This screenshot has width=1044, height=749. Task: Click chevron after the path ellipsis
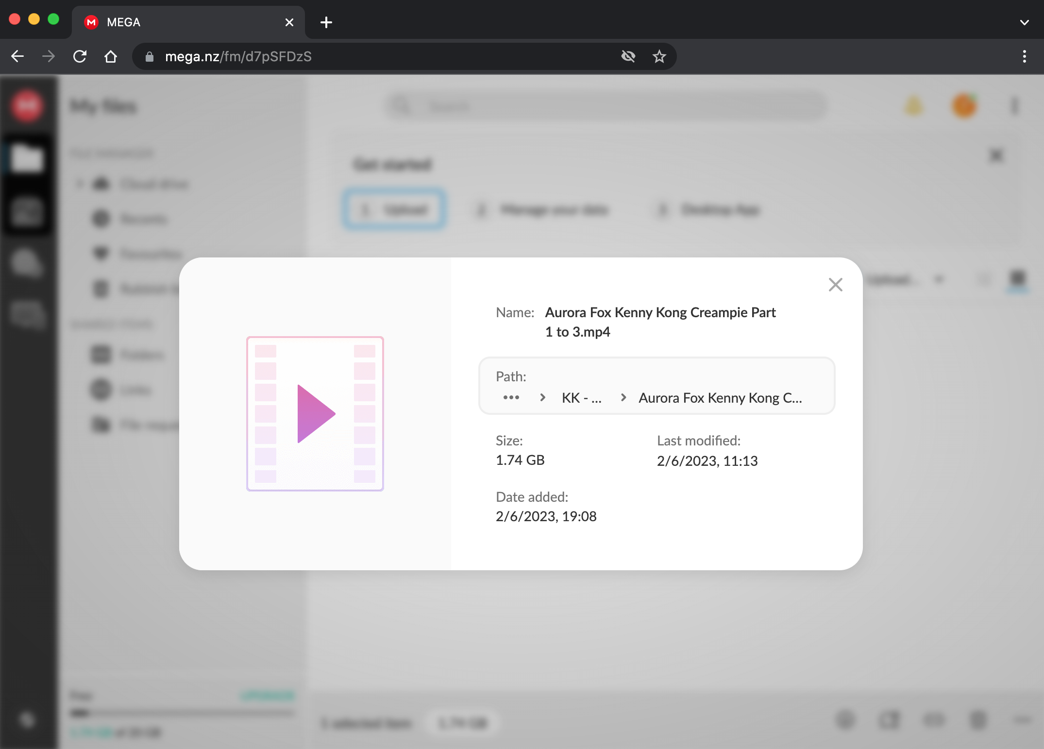543,398
